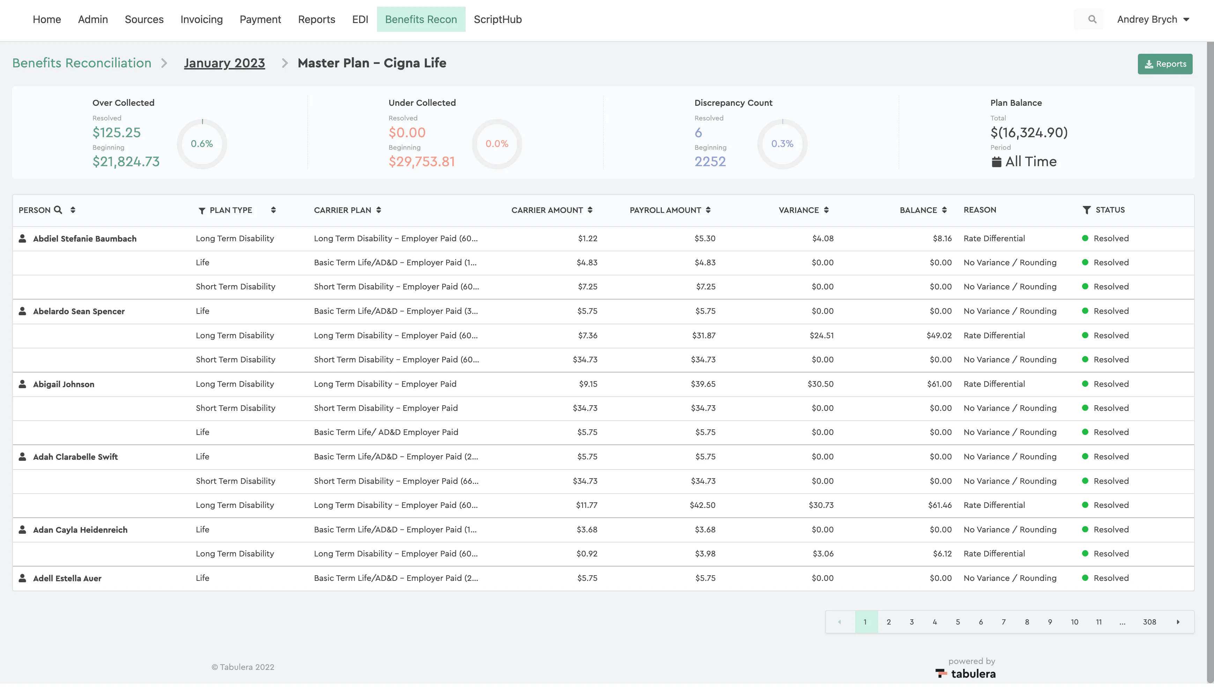
Task: Sort by Variance column arrows
Action: (826, 210)
